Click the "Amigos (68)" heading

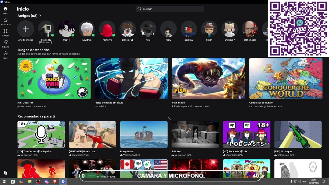click(28, 16)
